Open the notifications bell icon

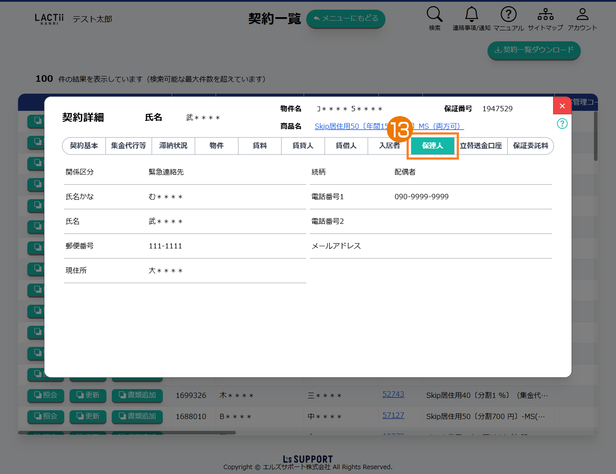point(471,15)
